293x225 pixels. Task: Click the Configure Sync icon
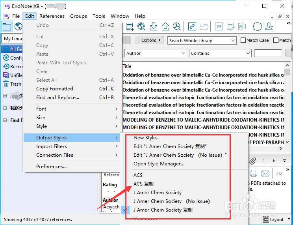click(x=6, y=58)
